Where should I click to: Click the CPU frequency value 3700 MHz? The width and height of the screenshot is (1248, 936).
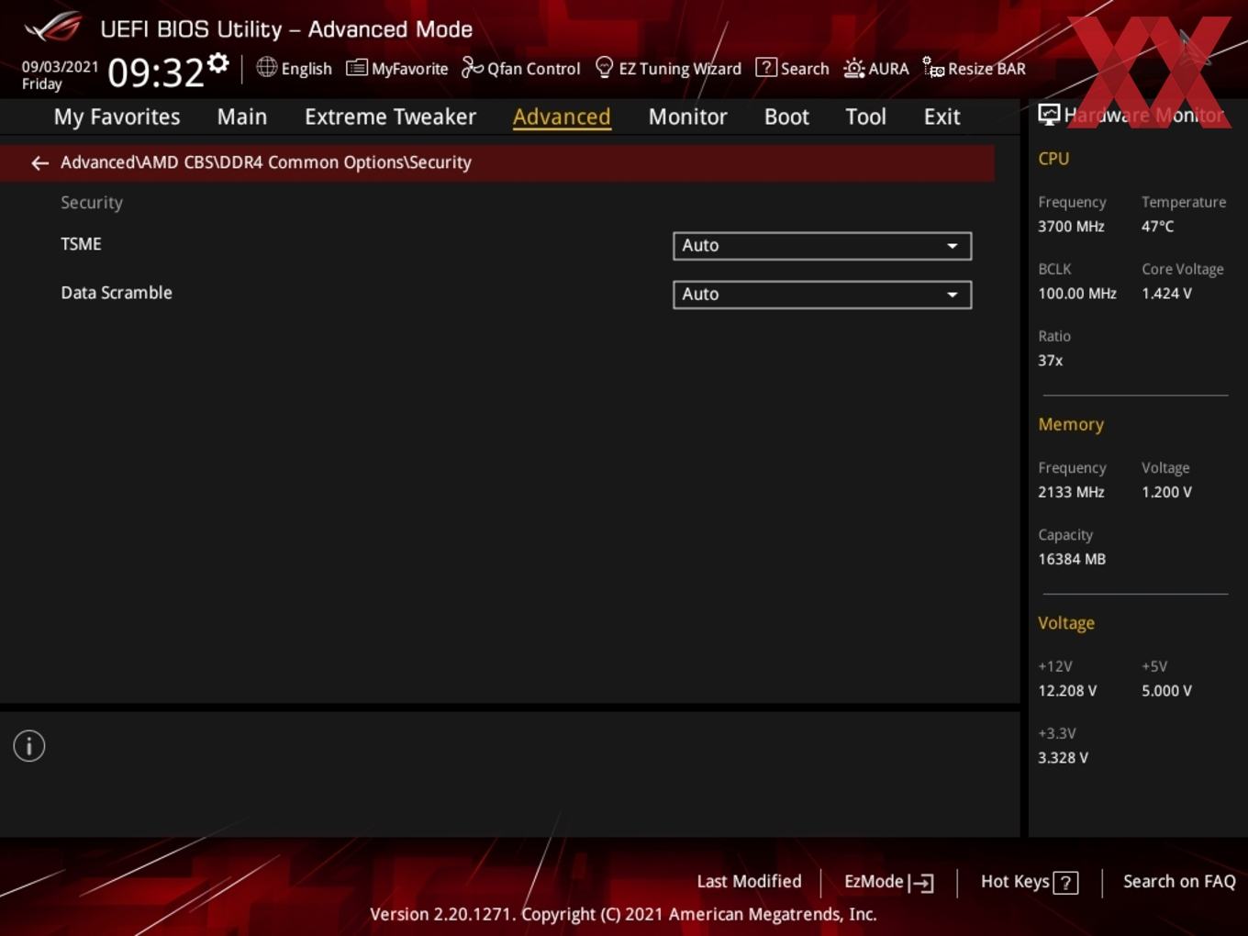[x=1071, y=227]
